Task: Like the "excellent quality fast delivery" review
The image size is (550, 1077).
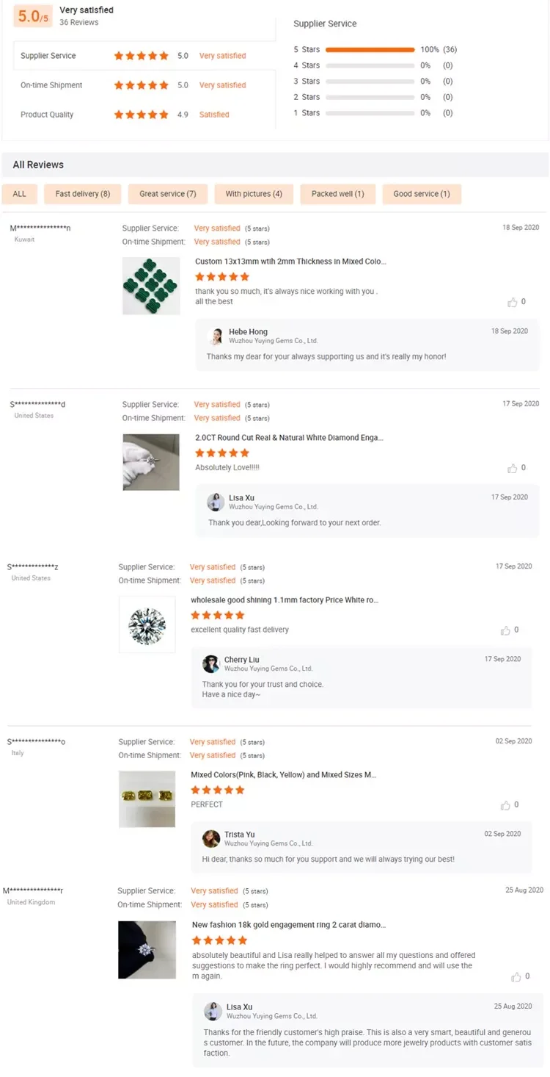Action: click(x=505, y=630)
